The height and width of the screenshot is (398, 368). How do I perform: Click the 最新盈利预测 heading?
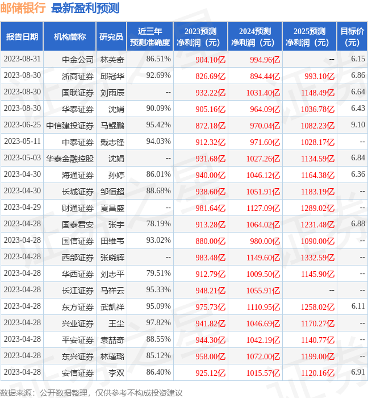pyautogui.click(x=85, y=8)
